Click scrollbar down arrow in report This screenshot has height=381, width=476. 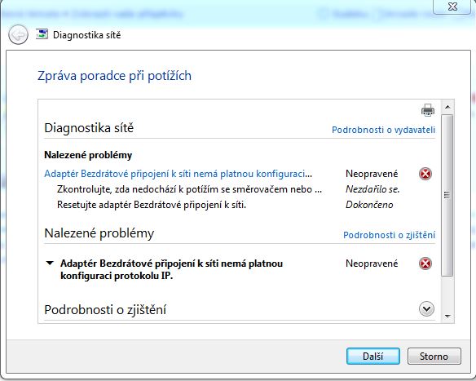(447, 317)
